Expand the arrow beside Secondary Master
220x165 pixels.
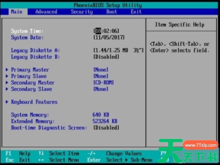pos(7,82)
